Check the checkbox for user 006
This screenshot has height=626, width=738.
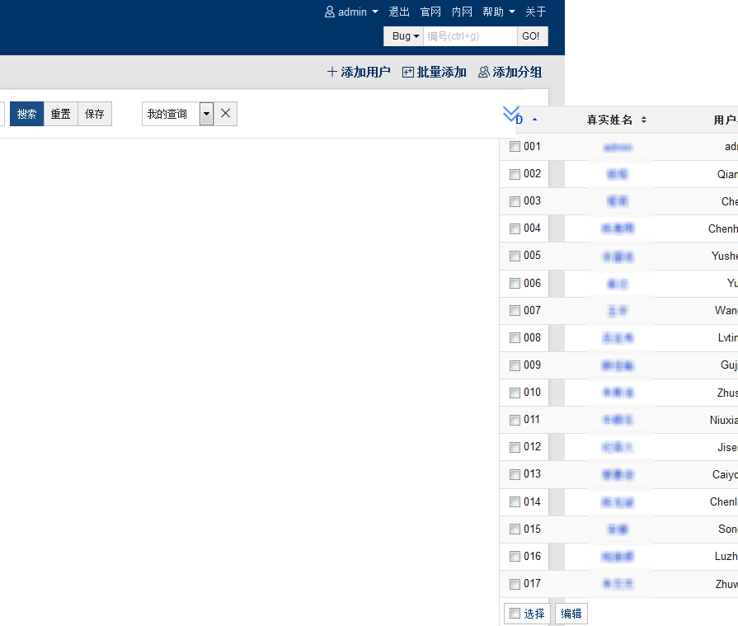(x=515, y=284)
